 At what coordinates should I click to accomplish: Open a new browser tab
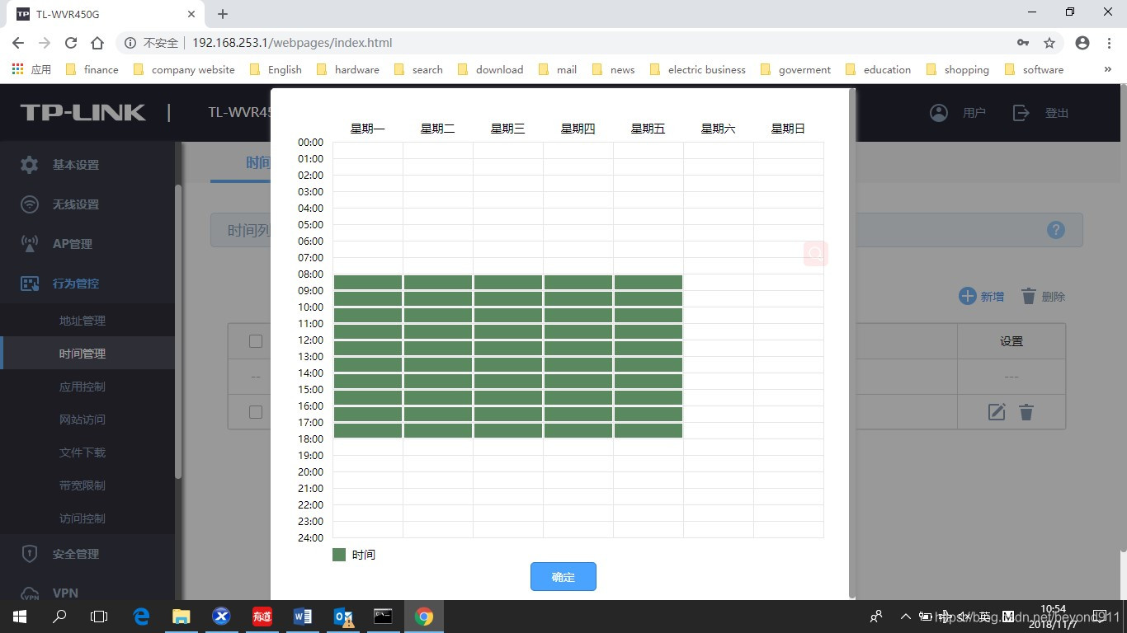223,14
